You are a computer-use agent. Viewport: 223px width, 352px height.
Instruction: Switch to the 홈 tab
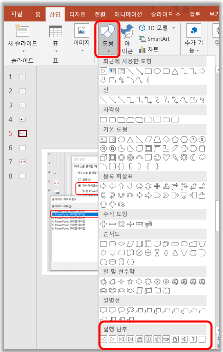point(38,14)
